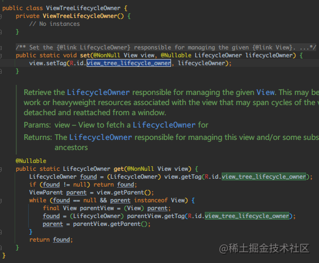The height and width of the screenshot is (263, 319).
Task: Click the parentView.getParent() call
Action: 110,224
